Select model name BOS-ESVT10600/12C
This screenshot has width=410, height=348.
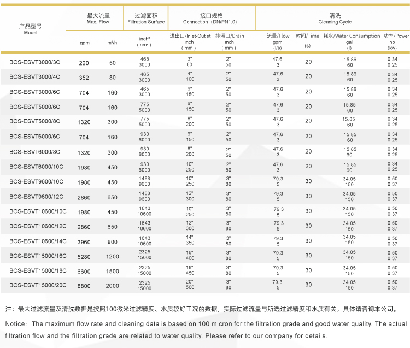pyautogui.click(x=38, y=226)
